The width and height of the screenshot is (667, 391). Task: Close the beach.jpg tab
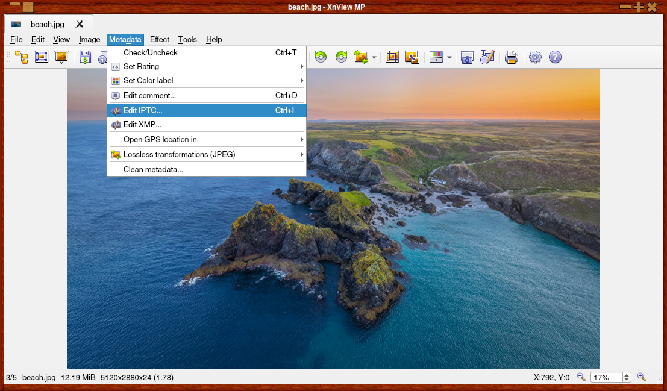(x=79, y=24)
